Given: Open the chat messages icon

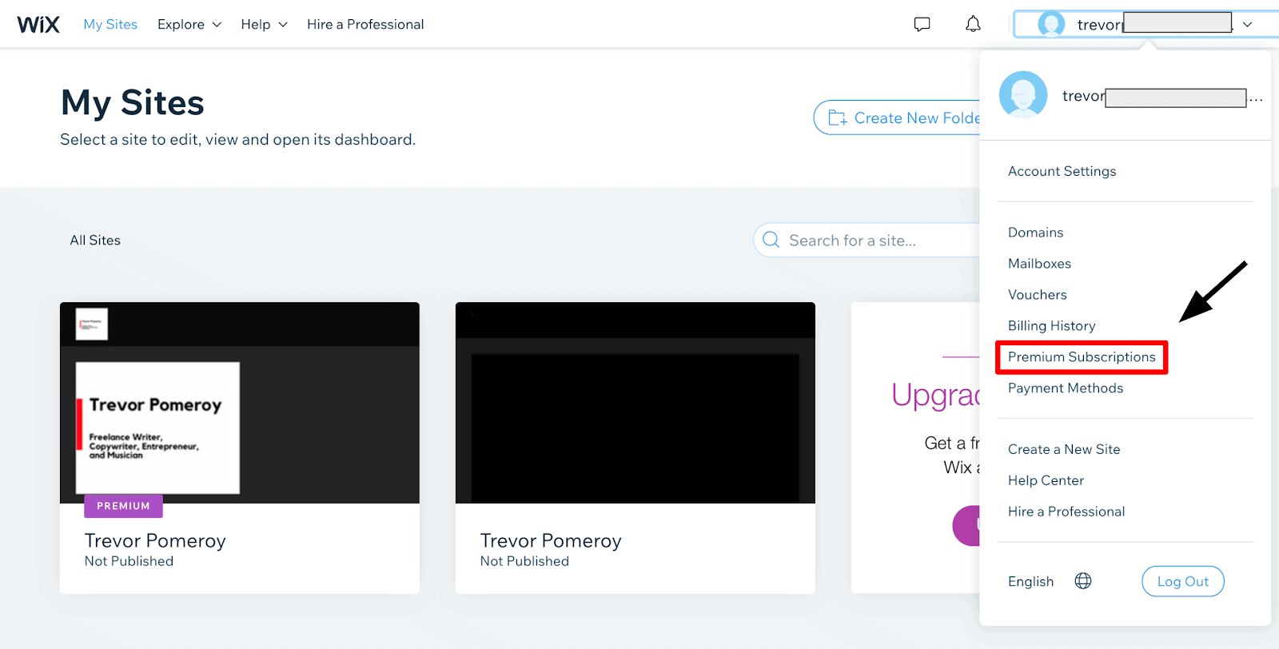Looking at the screenshot, I should pyautogui.click(x=922, y=24).
